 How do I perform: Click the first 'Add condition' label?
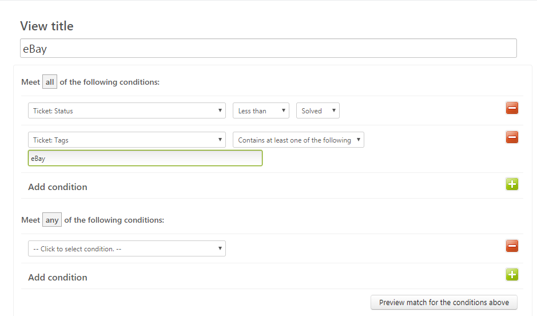click(58, 187)
